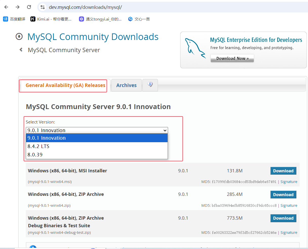
Task: Click the 773.5M file size value
Action: point(235,218)
